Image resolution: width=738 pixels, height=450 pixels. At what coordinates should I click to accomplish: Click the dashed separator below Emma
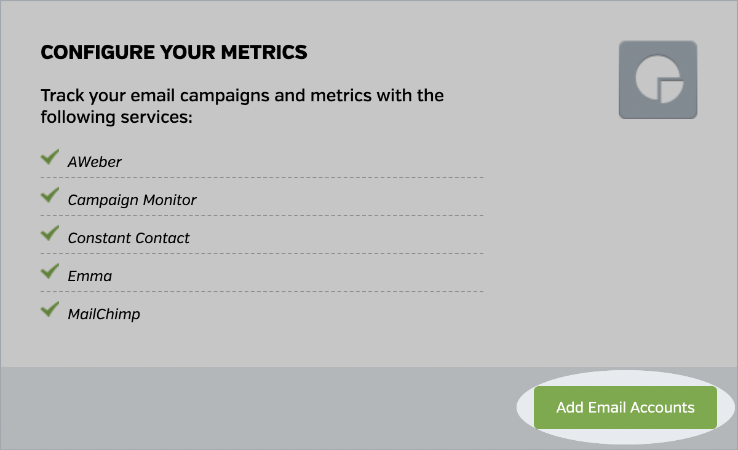pos(262,292)
